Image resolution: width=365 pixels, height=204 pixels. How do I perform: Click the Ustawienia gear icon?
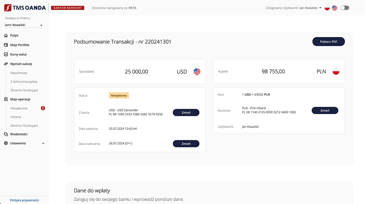[x=6, y=143]
